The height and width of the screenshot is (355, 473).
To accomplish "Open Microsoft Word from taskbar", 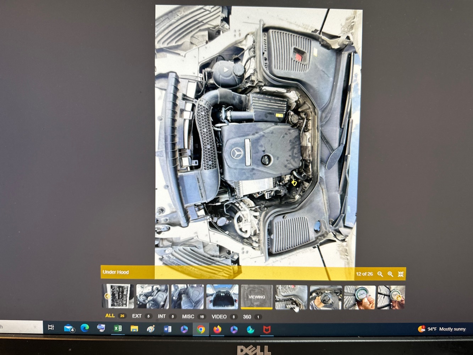I will coord(167,329).
